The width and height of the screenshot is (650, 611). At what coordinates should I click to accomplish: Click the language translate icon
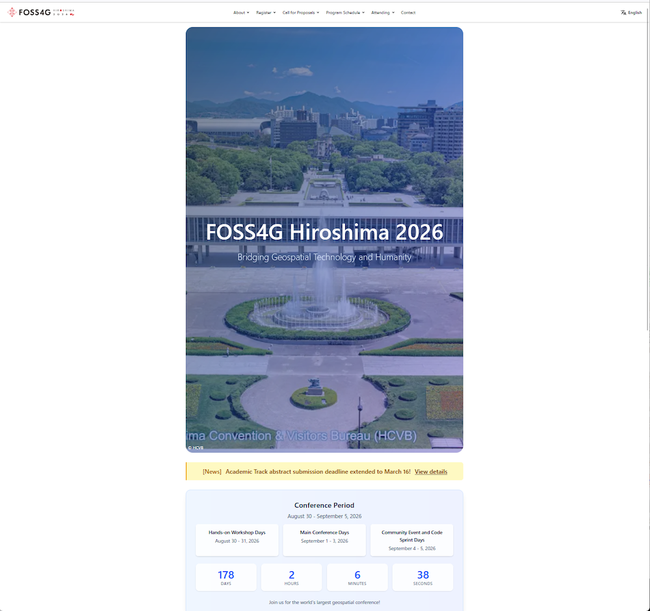(623, 13)
